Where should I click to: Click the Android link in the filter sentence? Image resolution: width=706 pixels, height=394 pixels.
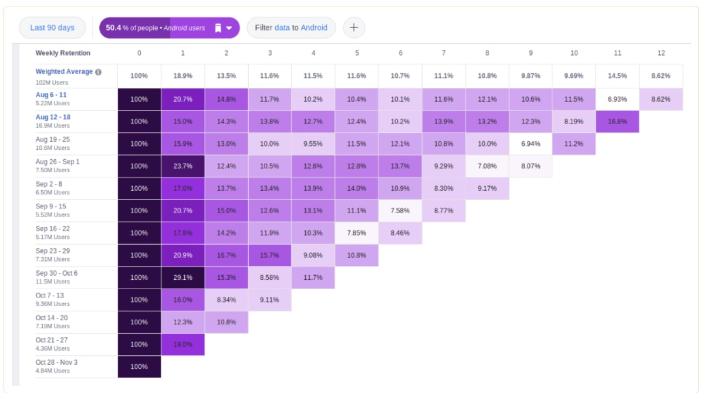tap(315, 28)
